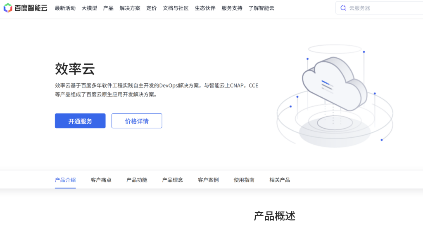Open the 最新活动 menu
The height and width of the screenshot is (235, 423).
[65, 8]
